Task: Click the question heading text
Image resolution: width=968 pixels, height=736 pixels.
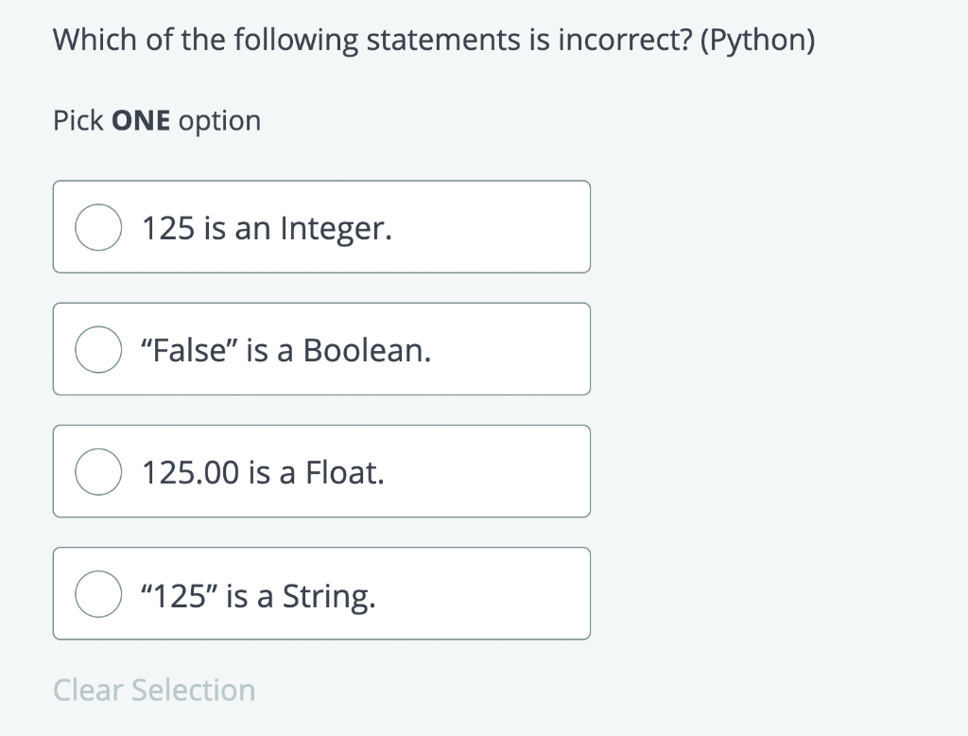Action: click(x=434, y=40)
